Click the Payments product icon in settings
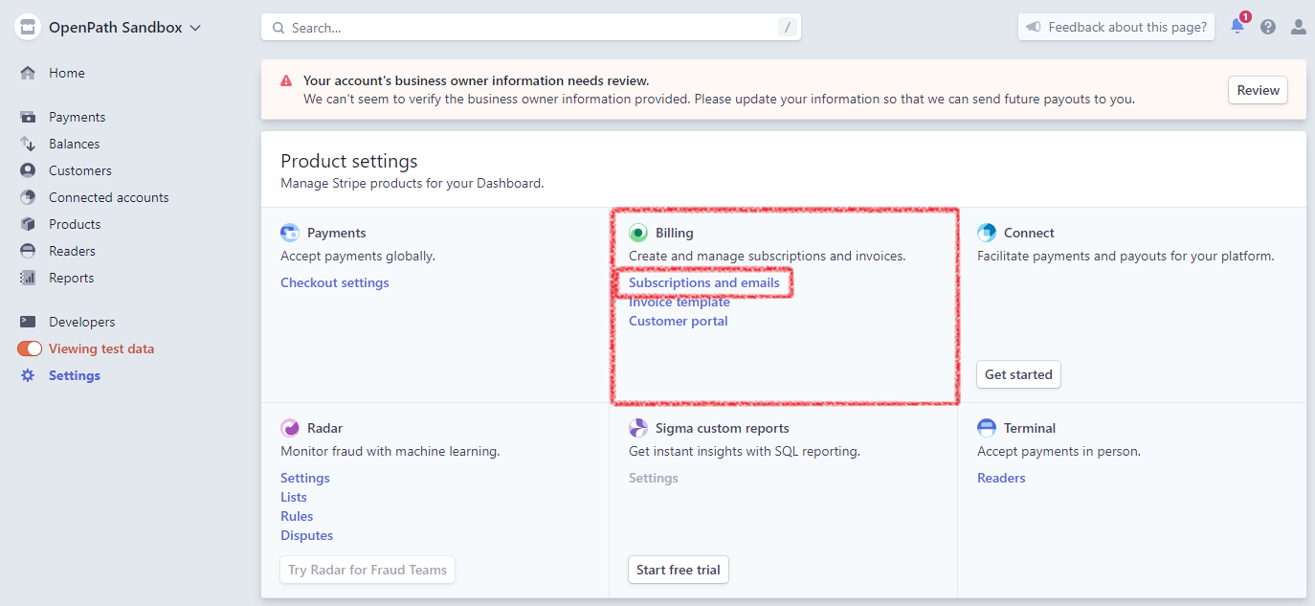The image size is (1315, 606). tap(290, 233)
